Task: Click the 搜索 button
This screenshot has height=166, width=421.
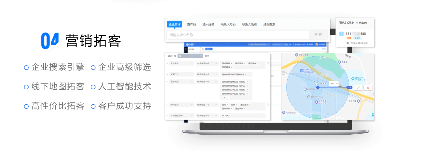Action: tap(318, 35)
